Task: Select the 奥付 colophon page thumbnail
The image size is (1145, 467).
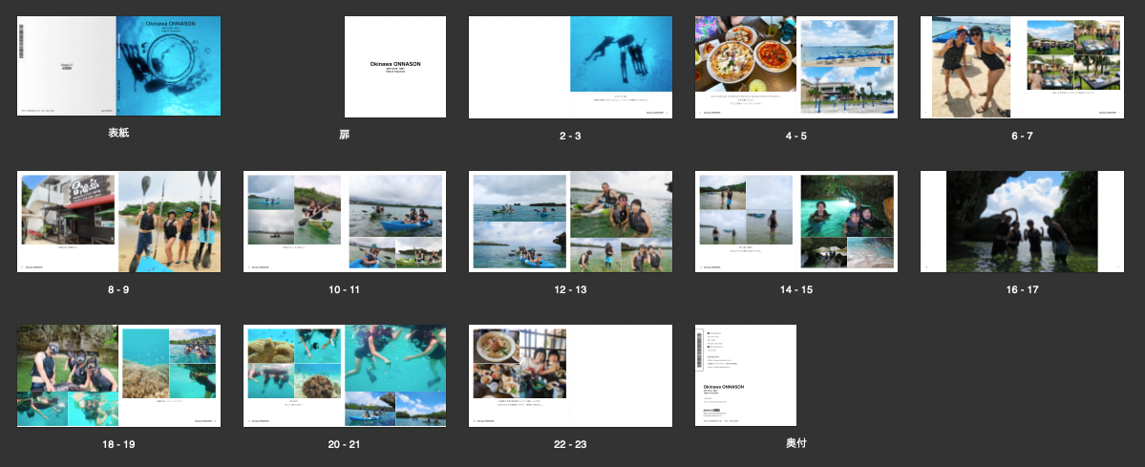Action: (745, 375)
